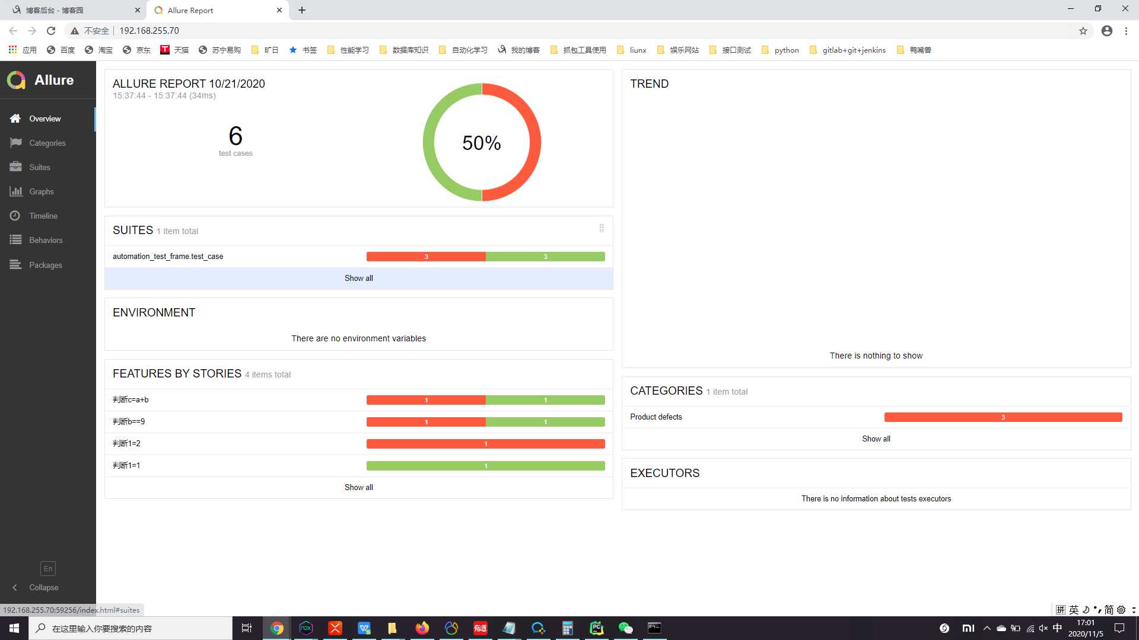Screen dimensions: 1139x640
Task: Click the Allure logo icon
Action: (16, 80)
